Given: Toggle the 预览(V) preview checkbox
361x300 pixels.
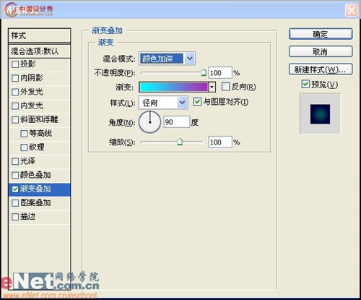Looking at the screenshot, I should pos(305,84).
